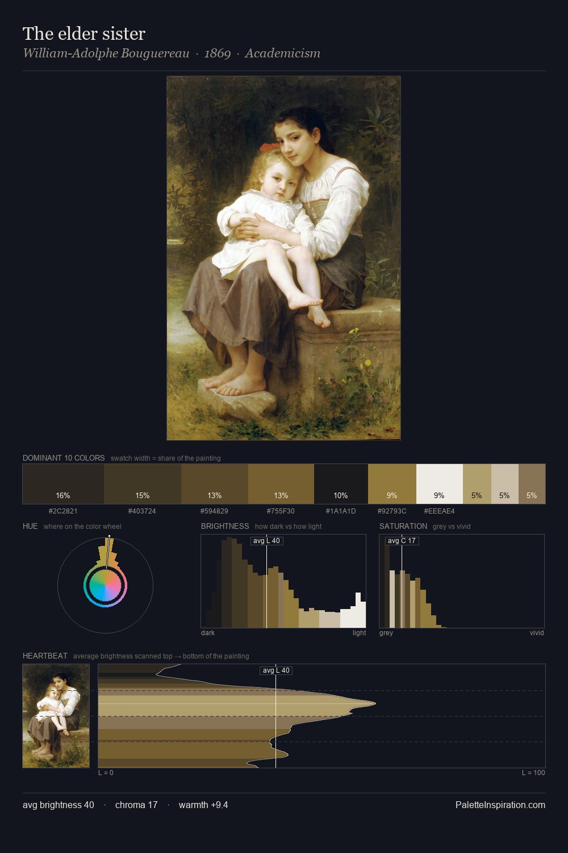Image resolution: width=568 pixels, height=853 pixels.
Task: Click the hex code '#2C2821'
Action: [x=63, y=511]
